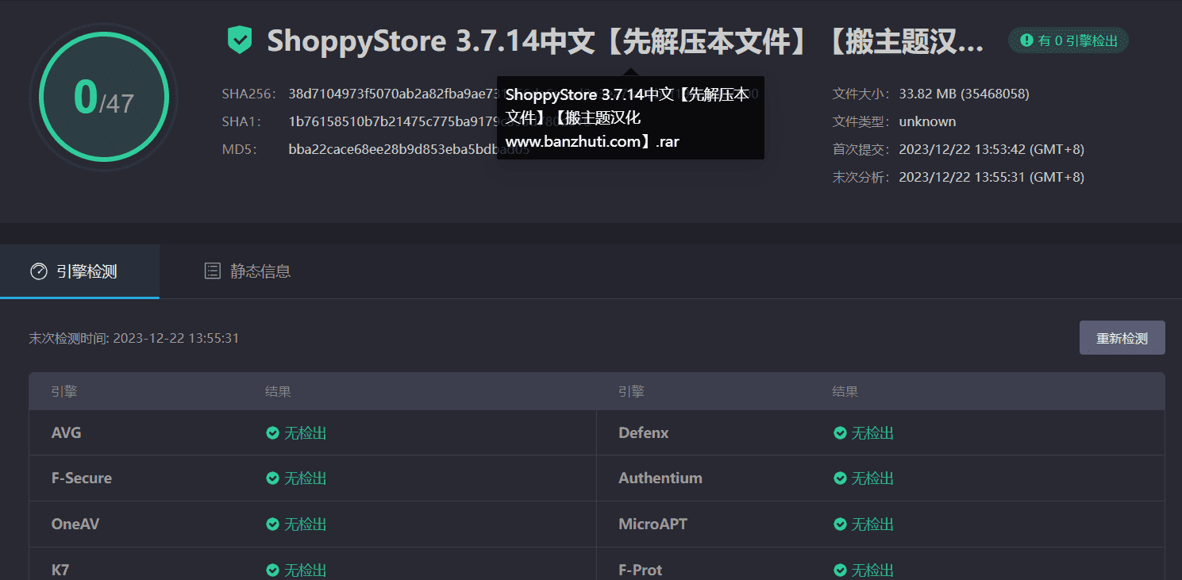Click the Defenx result check icon

[840, 433]
